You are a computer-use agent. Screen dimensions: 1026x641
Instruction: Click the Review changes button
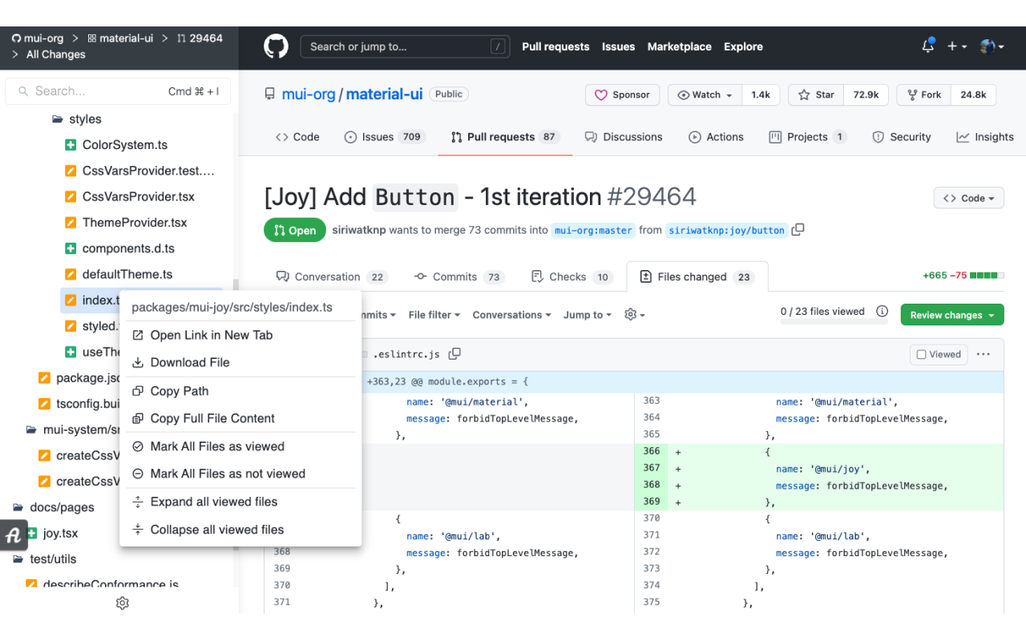[951, 314]
